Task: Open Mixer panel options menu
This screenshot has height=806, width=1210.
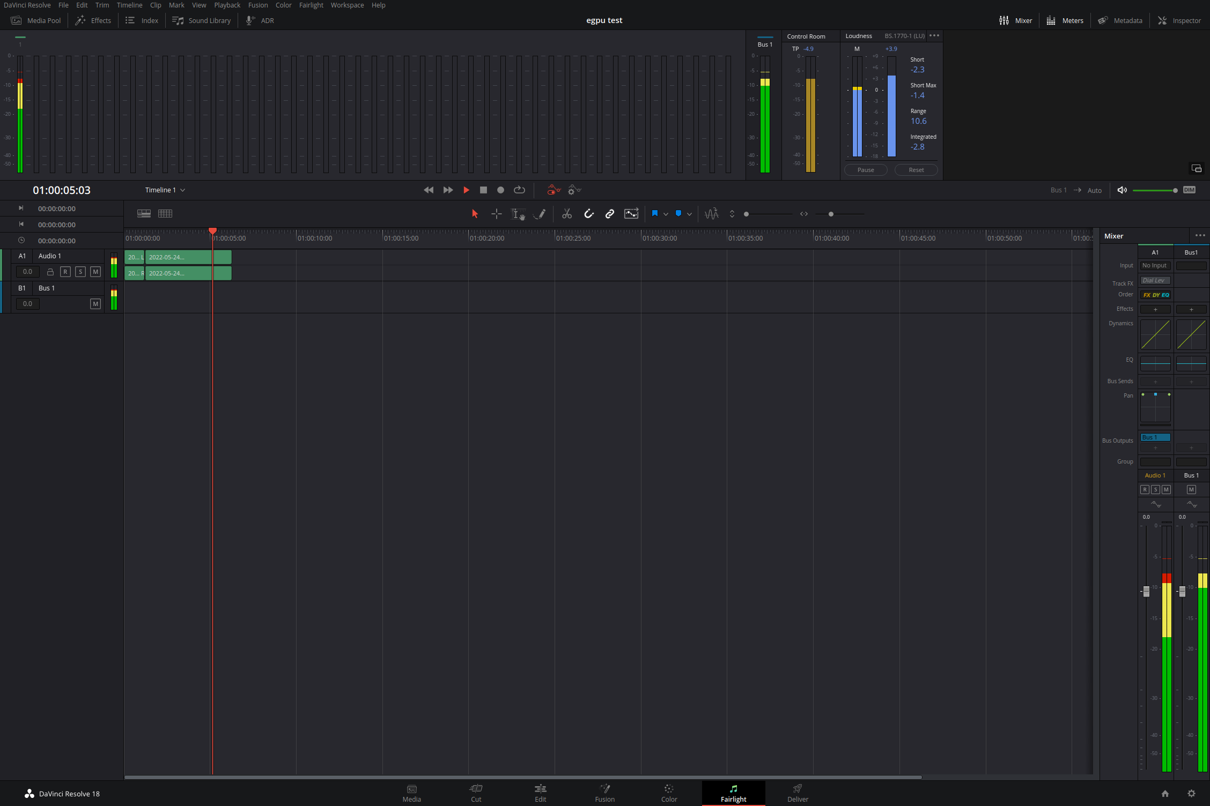Action: [x=1200, y=235]
